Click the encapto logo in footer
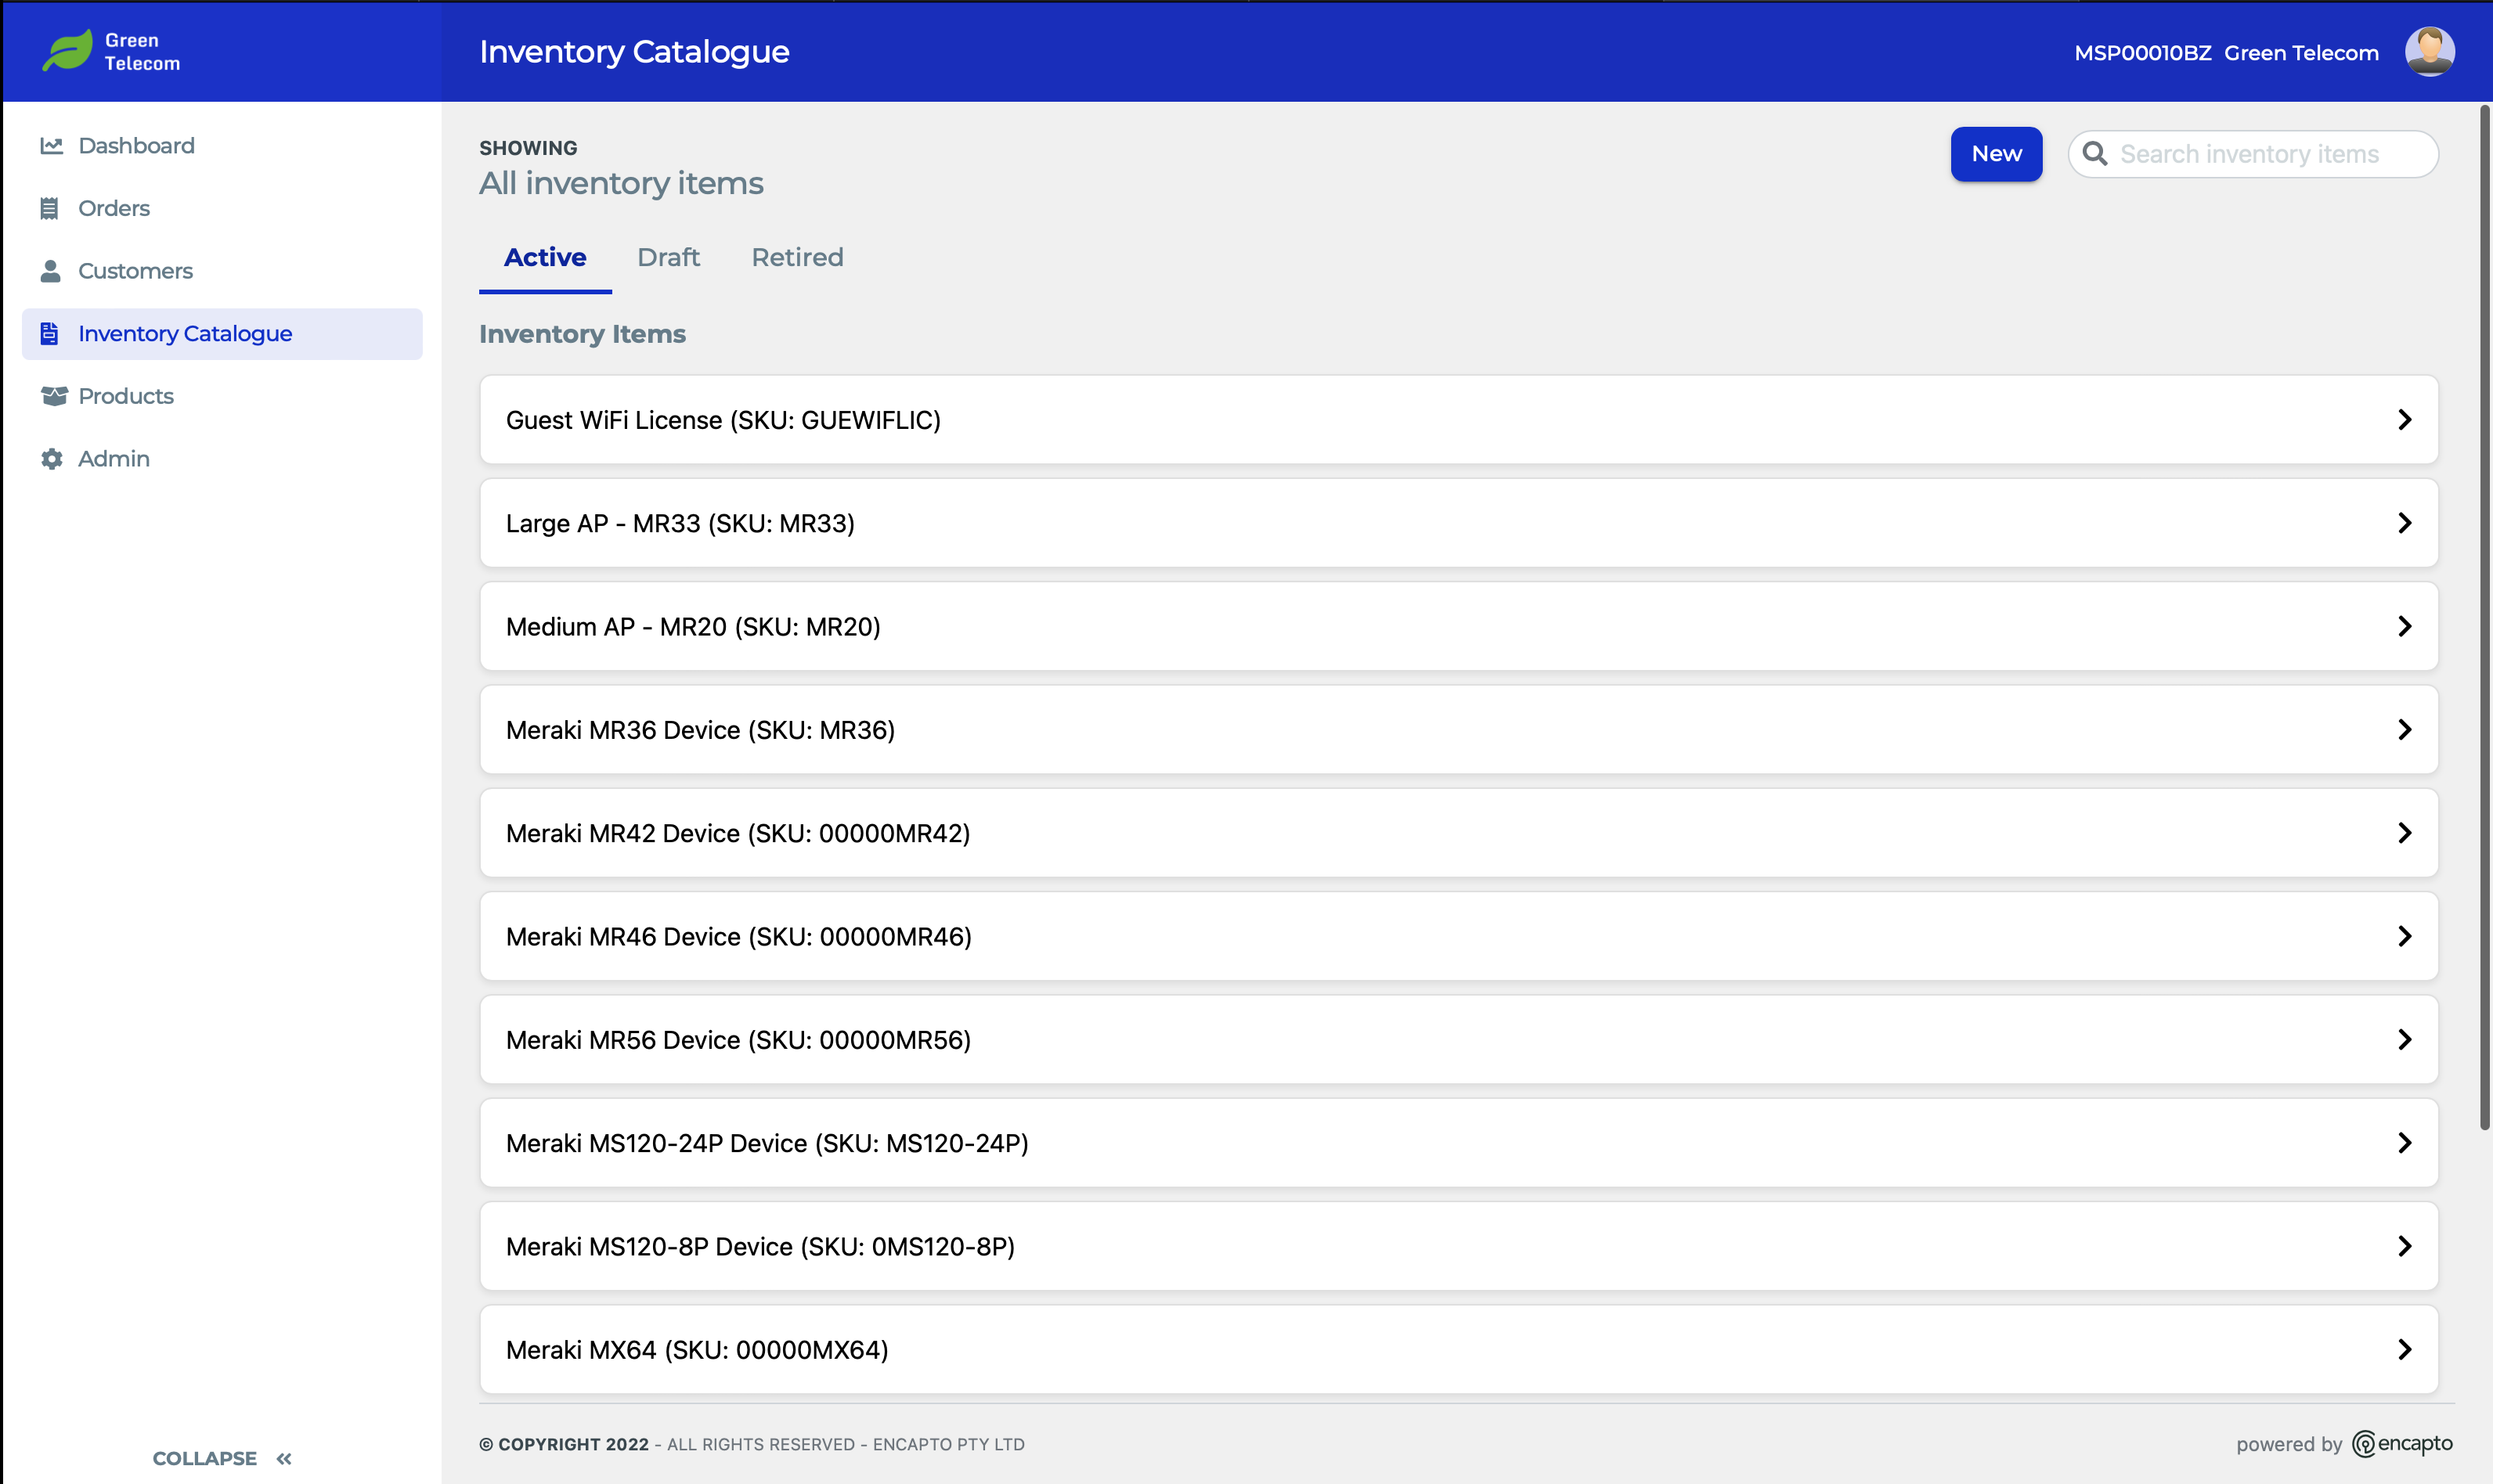 [2402, 1444]
